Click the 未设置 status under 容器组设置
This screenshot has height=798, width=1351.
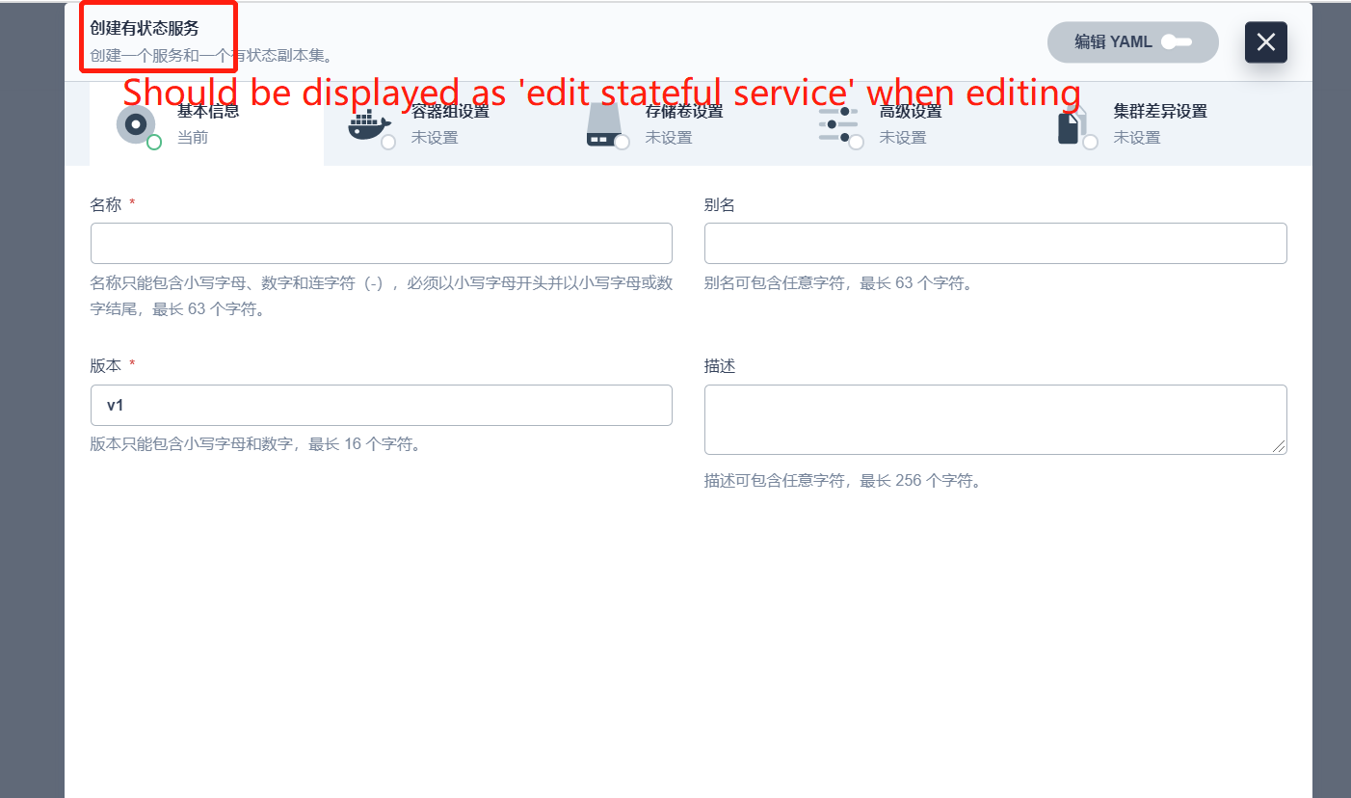point(435,138)
